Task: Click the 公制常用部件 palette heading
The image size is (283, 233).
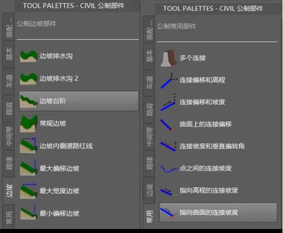Action: click(177, 27)
